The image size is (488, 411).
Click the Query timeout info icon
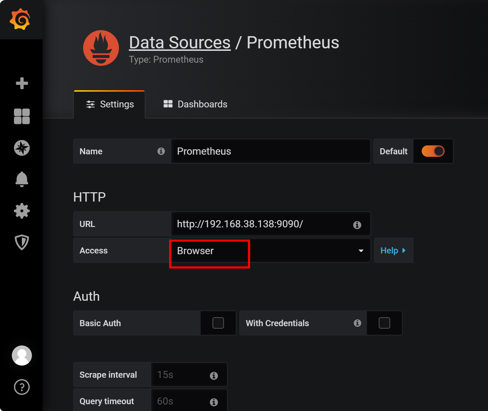(214, 402)
